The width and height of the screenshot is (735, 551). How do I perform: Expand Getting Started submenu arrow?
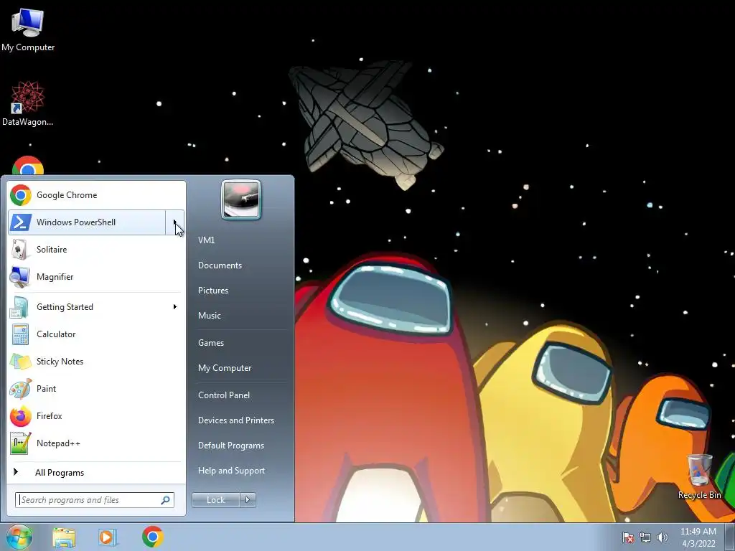175,307
